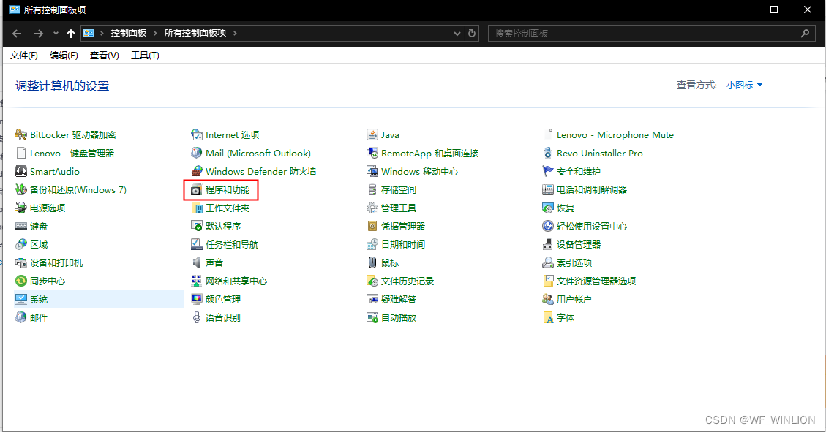826x432 pixels.
Task: Open the 文件历史记录 link
Action: pyautogui.click(x=408, y=281)
